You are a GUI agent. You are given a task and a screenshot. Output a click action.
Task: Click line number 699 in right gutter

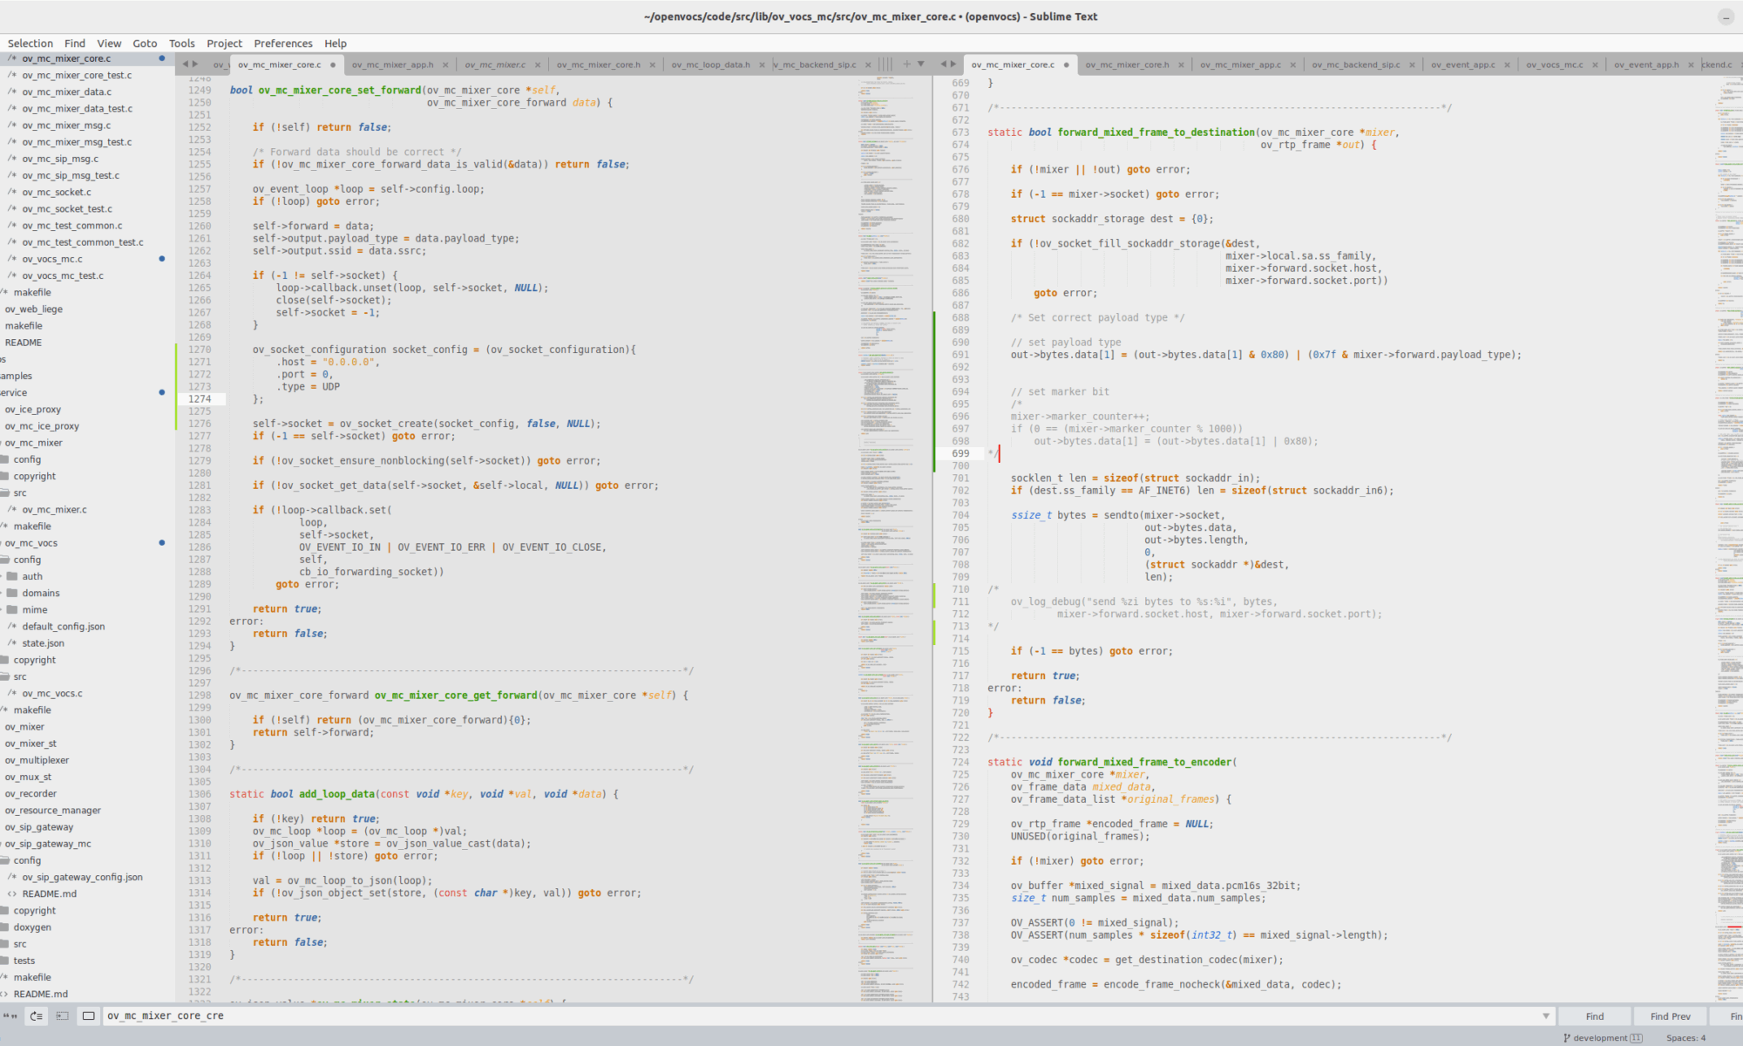coord(960,453)
